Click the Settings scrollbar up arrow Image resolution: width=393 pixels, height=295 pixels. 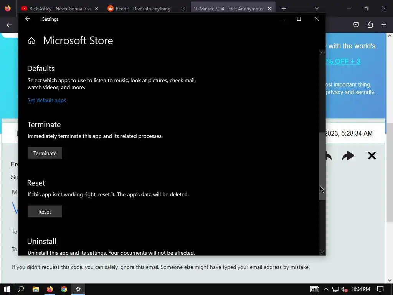pos(322,53)
